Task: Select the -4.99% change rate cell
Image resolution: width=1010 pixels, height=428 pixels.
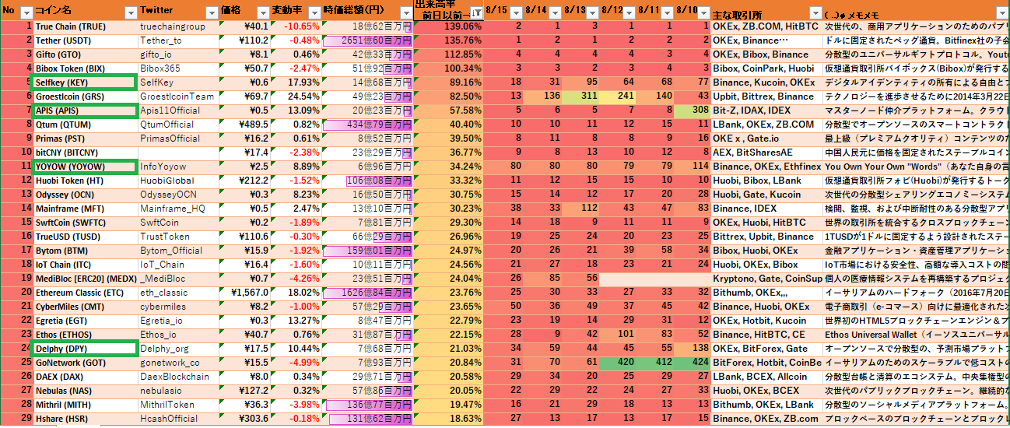Action: pyautogui.click(x=296, y=363)
